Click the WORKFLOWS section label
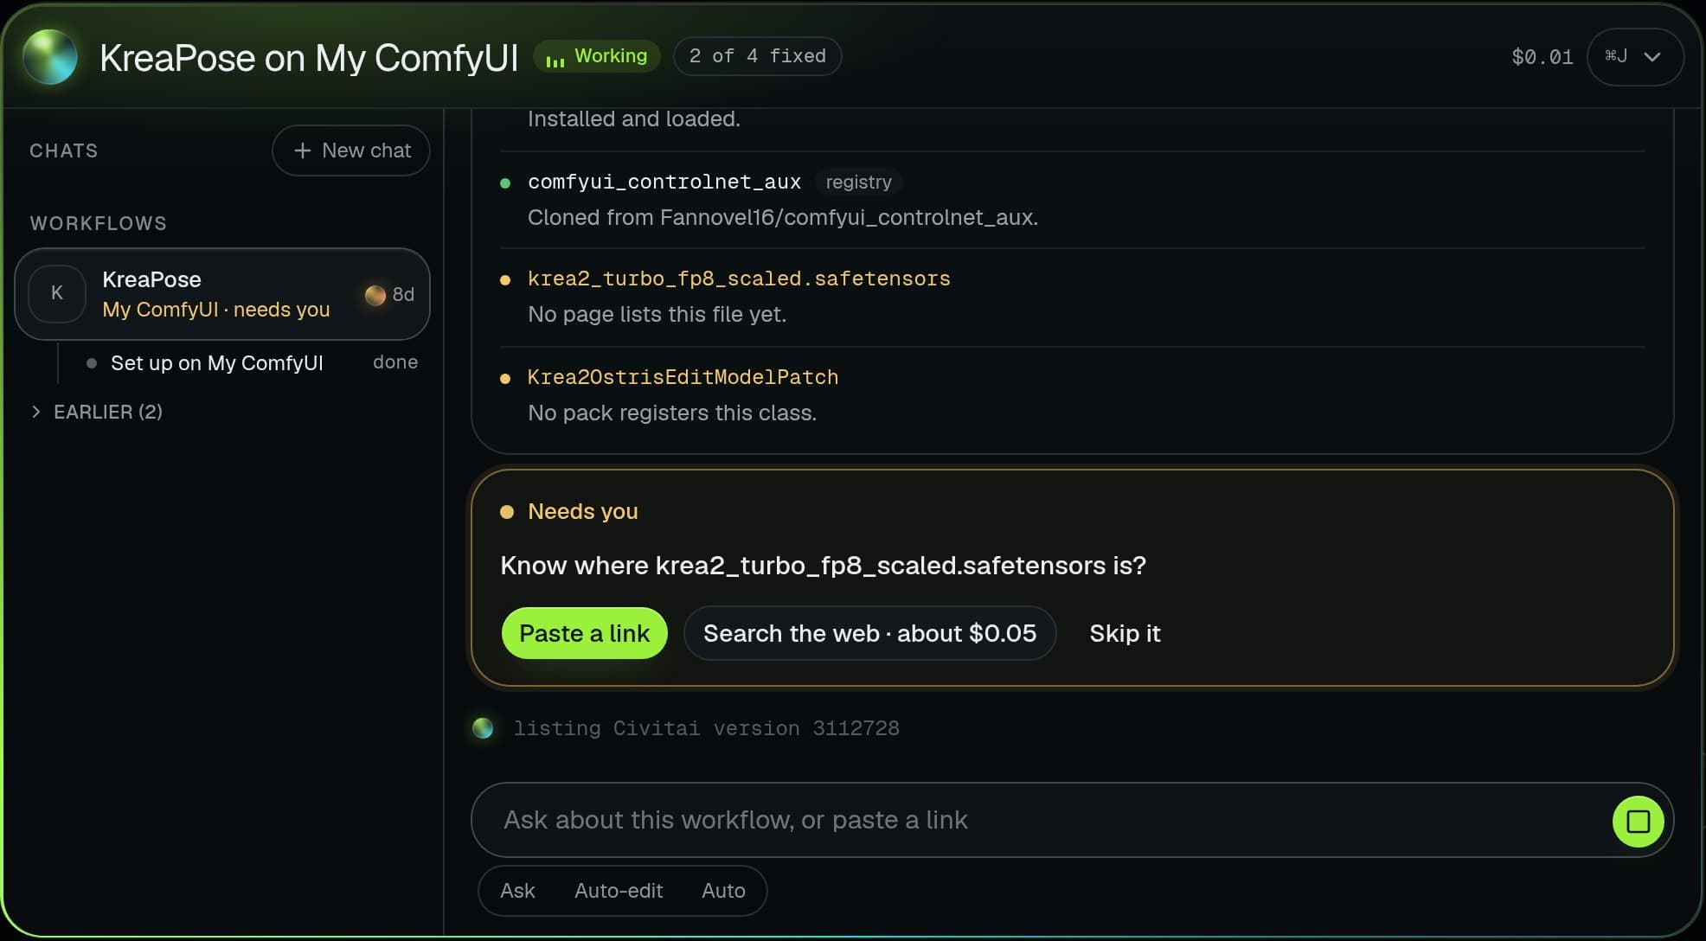 click(99, 223)
